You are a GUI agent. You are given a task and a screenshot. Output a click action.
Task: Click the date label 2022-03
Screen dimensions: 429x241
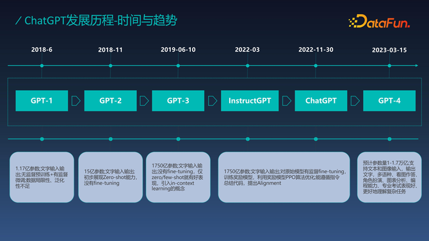coord(247,50)
